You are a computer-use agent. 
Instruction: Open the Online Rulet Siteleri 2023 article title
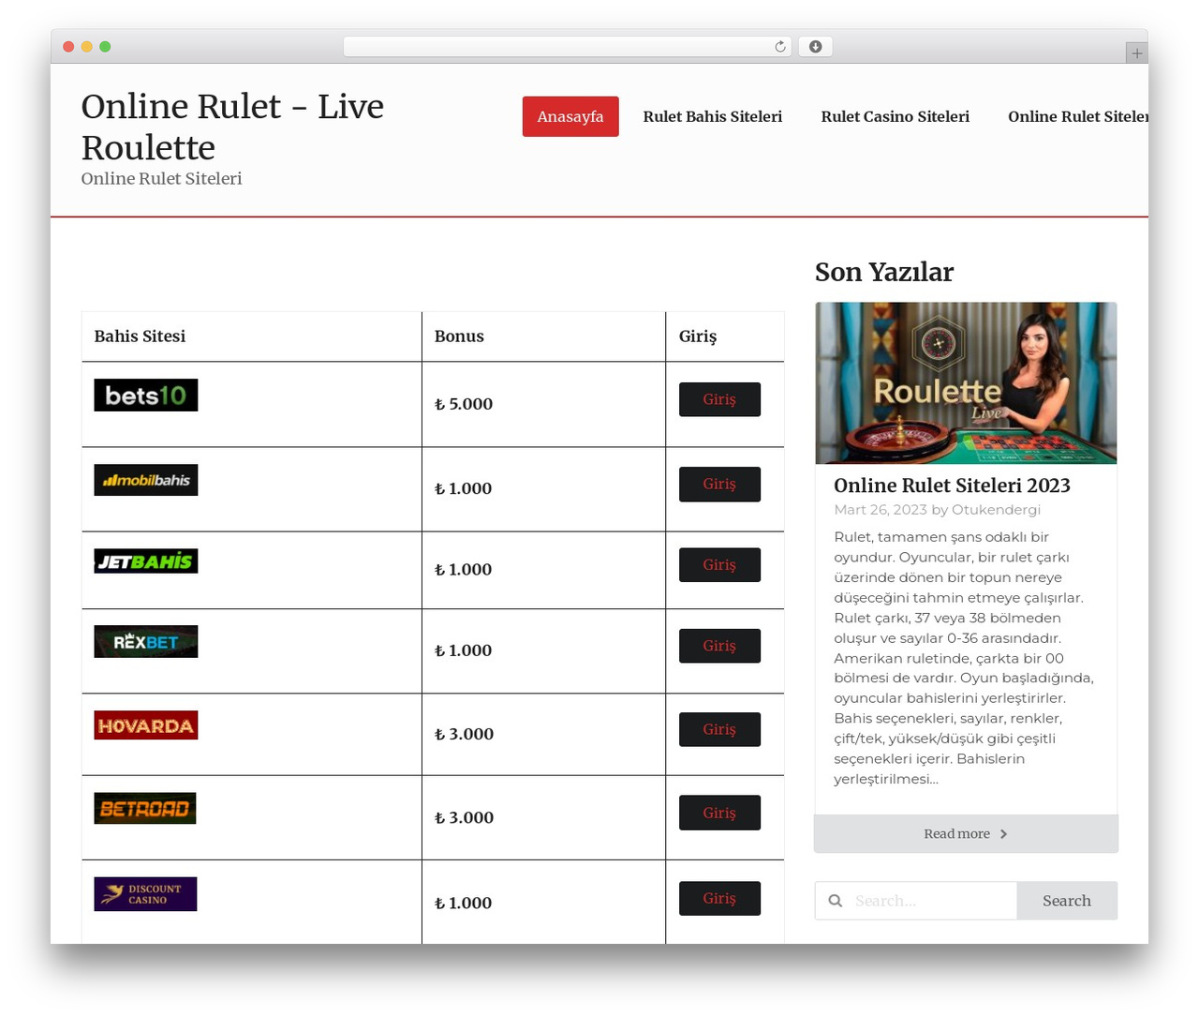coord(952,486)
